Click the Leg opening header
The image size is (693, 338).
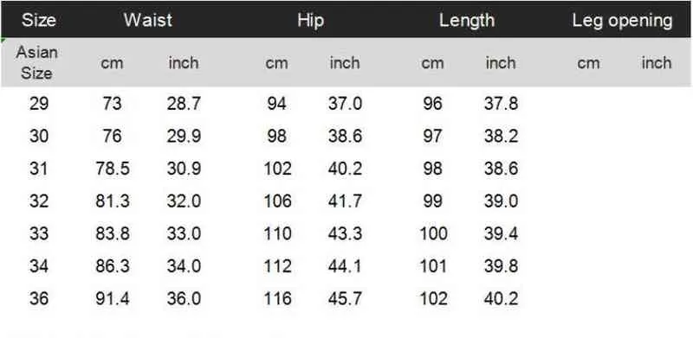(x=622, y=21)
